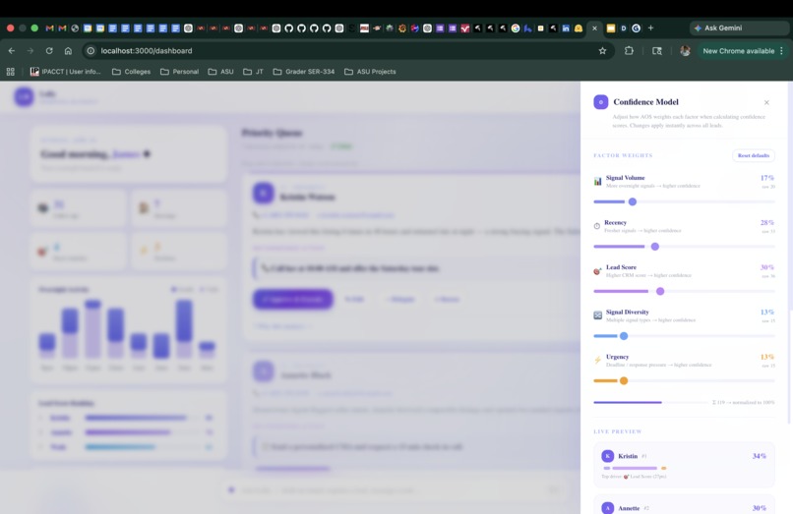
Task: Click the LIVE PREVIEW section heading
Action: pyautogui.click(x=618, y=431)
